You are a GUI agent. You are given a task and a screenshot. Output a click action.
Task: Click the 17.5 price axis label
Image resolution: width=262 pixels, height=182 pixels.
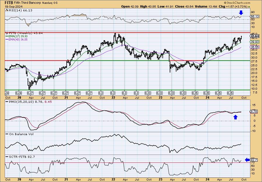click(254, 77)
